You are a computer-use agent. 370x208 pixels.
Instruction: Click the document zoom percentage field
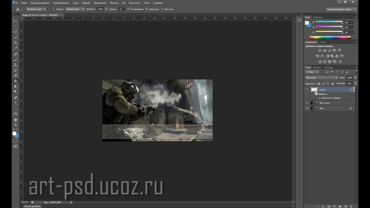tap(25, 202)
